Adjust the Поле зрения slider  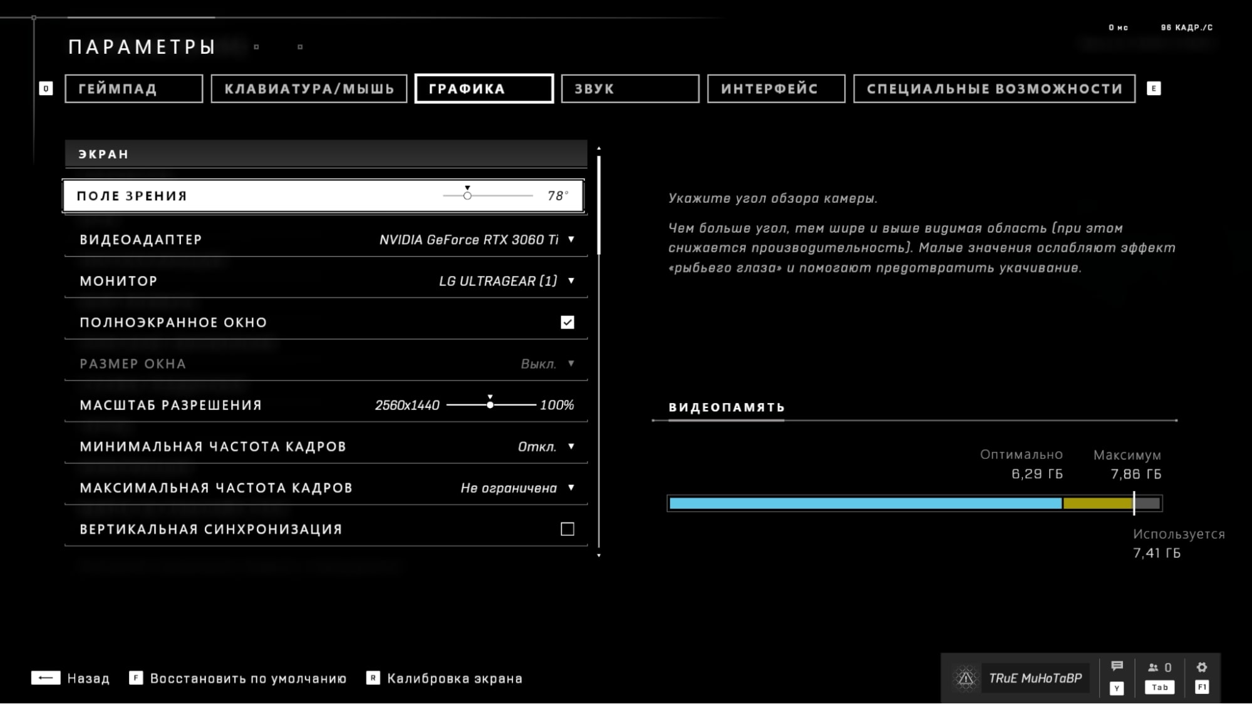(x=487, y=196)
